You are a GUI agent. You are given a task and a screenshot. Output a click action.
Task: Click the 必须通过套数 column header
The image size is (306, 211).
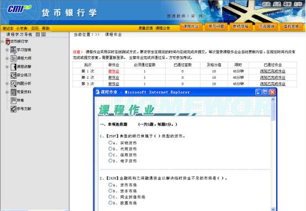click(x=145, y=65)
